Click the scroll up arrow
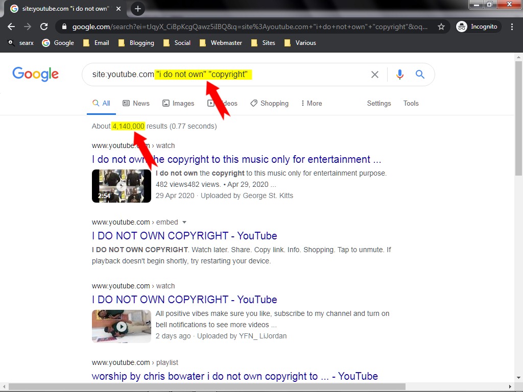 (x=518, y=57)
